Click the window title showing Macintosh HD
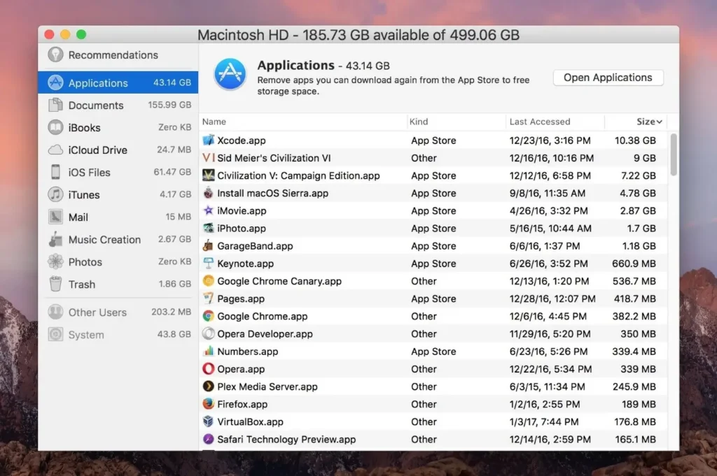Screen dimensions: 717x476 coord(358,35)
